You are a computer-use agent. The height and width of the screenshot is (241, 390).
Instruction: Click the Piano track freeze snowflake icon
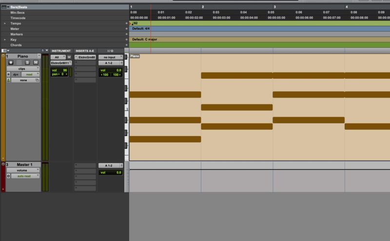click(8, 74)
